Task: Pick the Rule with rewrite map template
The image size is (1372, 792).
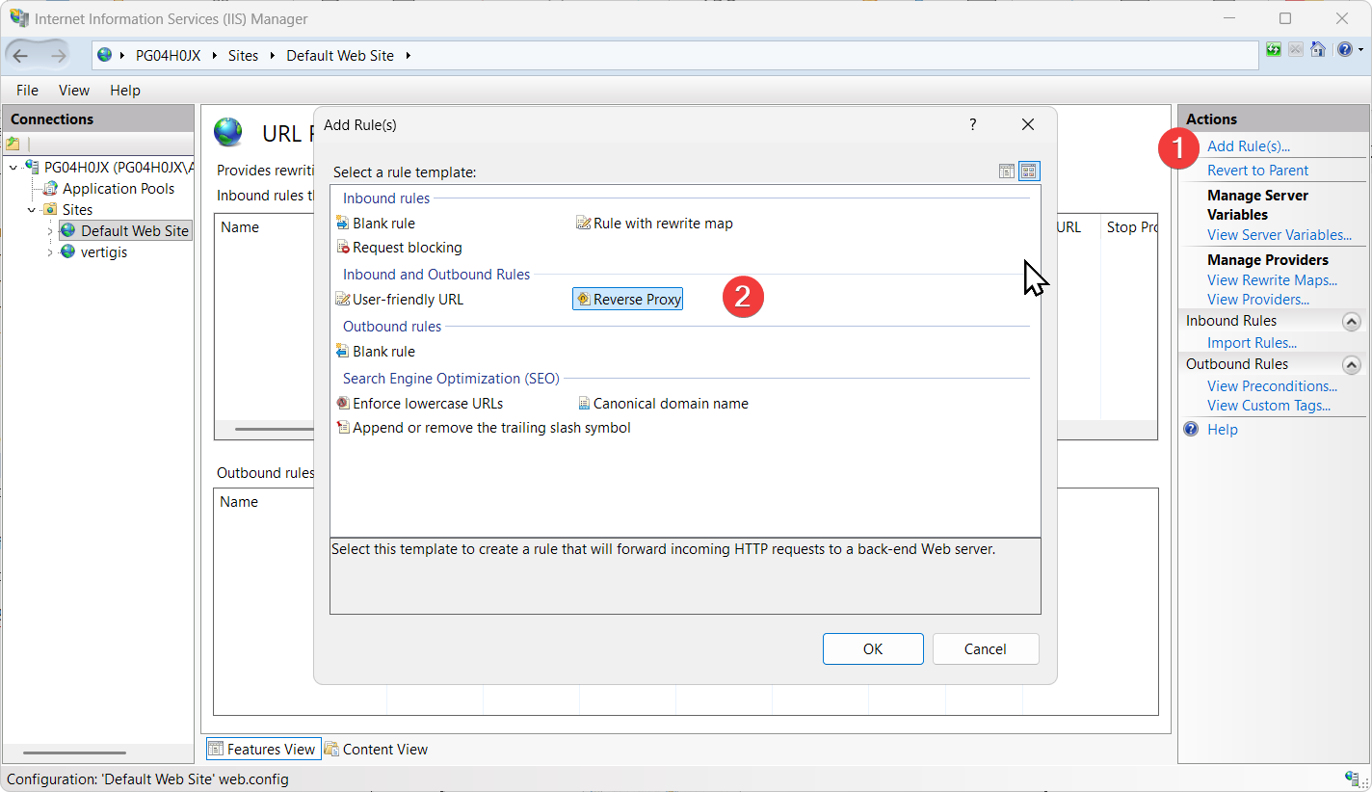Action: click(x=654, y=224)
